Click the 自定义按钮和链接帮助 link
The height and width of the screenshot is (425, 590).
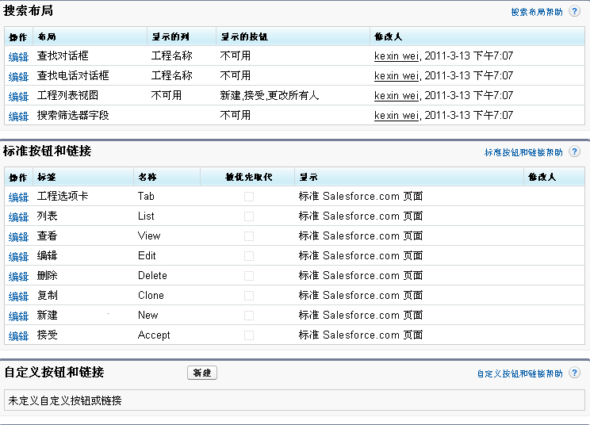[519, 373]
